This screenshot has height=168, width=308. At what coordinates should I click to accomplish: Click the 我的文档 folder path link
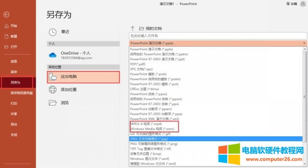pyautogui.click(x=154, y=29)
